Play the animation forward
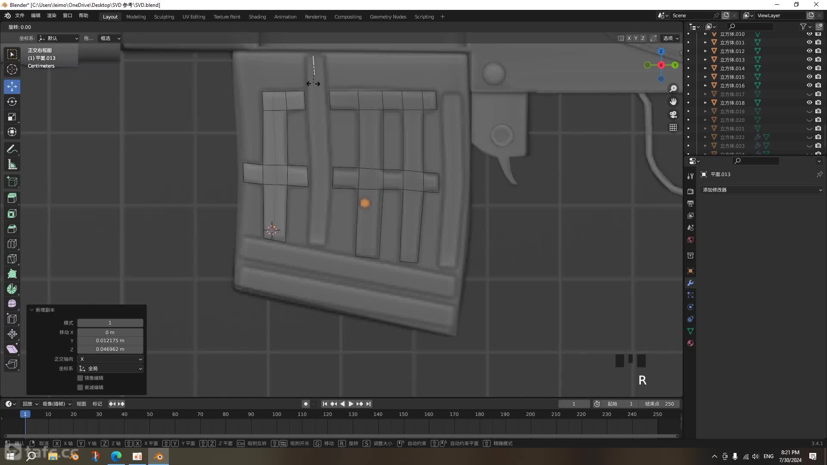This screenshot has width=827, height=465. point(351,404)
